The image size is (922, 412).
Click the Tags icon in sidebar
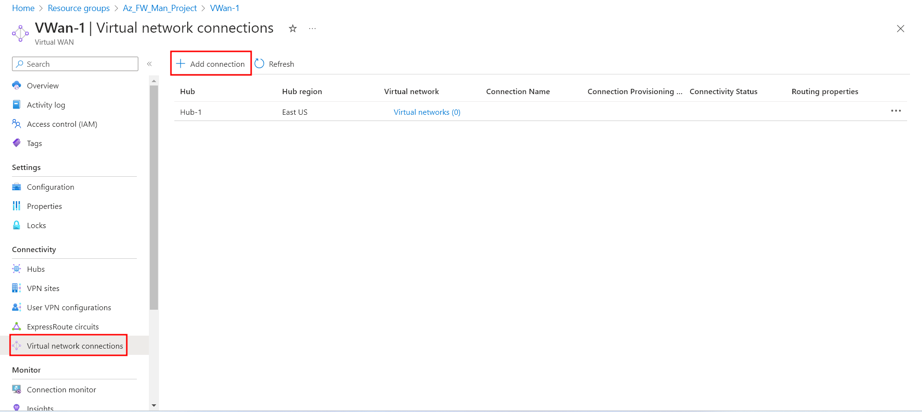17,143
